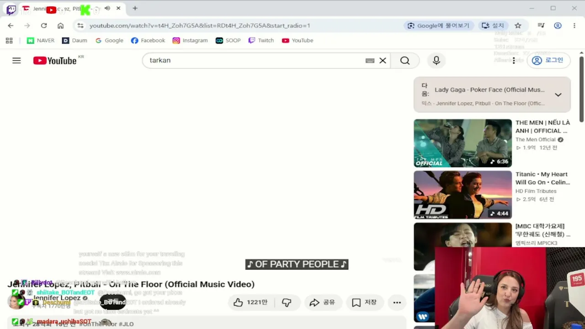
Task: Like the video with 1221만 likes
Action: (250, 302)
